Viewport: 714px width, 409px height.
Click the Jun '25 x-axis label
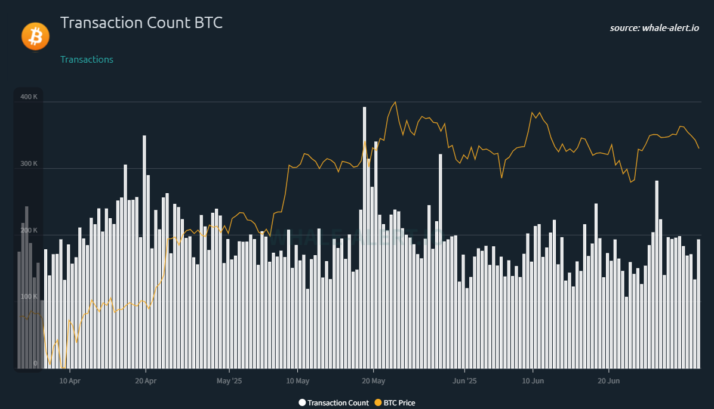464,381
